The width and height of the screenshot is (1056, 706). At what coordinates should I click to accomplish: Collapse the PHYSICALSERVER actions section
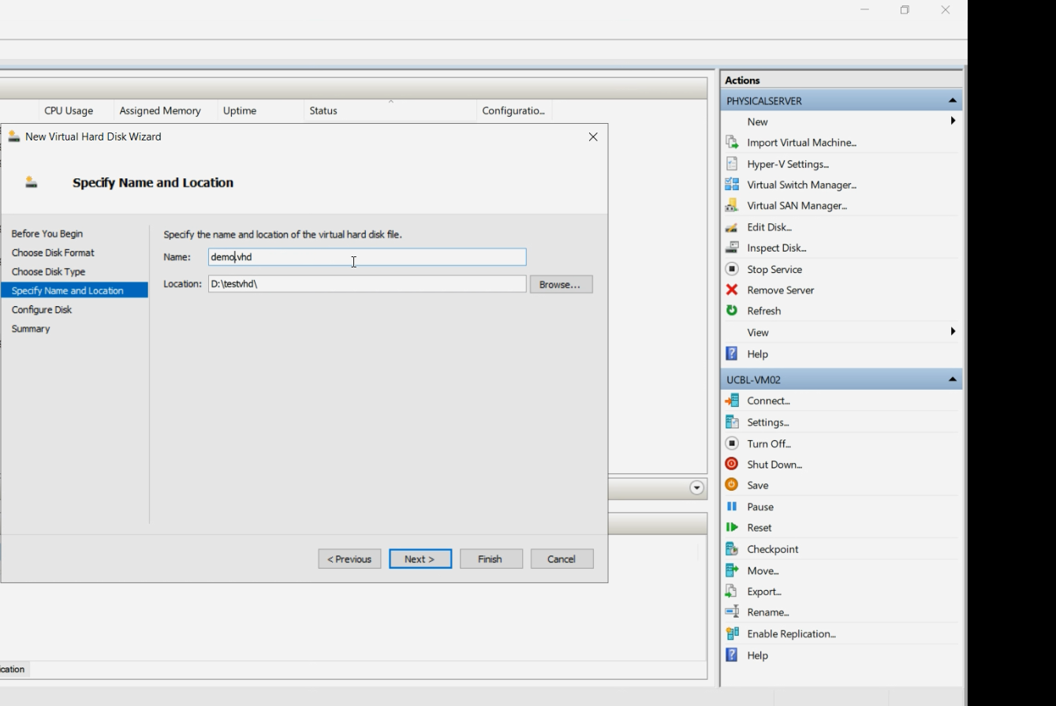(x=952, y=101)
